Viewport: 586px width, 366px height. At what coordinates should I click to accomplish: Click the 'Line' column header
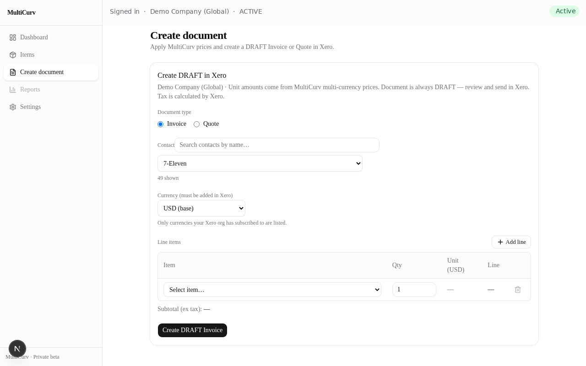[x=494, y=265]
